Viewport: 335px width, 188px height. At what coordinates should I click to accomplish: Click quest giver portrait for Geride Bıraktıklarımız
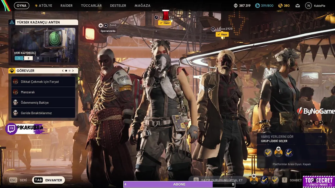(x=15, y=113)
